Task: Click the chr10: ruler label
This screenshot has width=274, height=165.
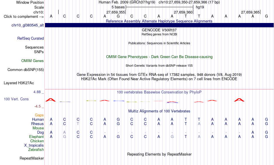Action: click(x=39, y=12)
